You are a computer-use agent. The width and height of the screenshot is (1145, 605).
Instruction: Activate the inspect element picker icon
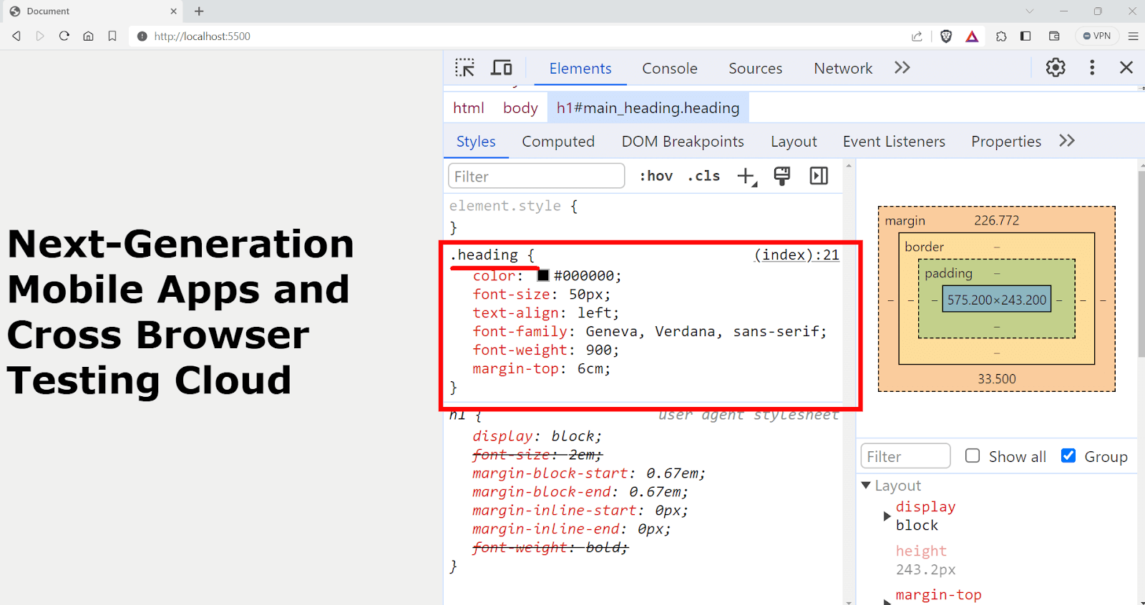(x=464, y=68)
